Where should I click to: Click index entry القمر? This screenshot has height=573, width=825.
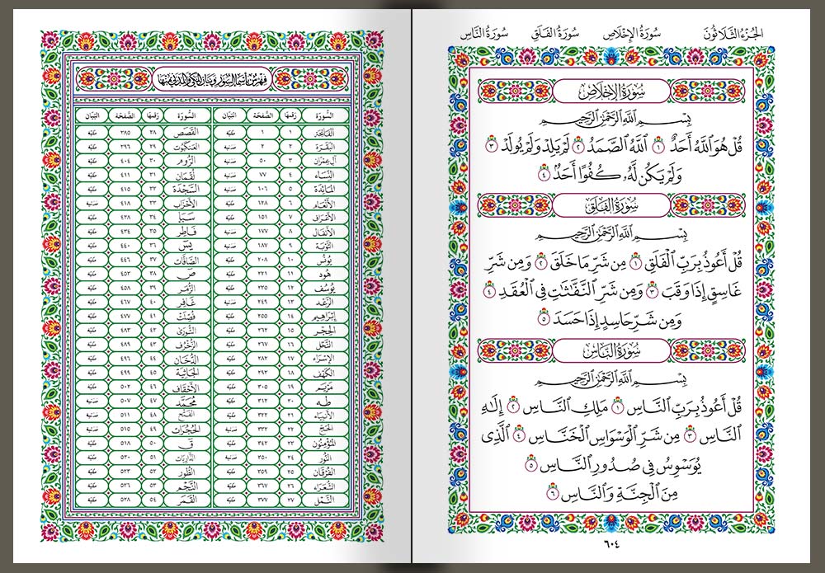pos(186,501)
